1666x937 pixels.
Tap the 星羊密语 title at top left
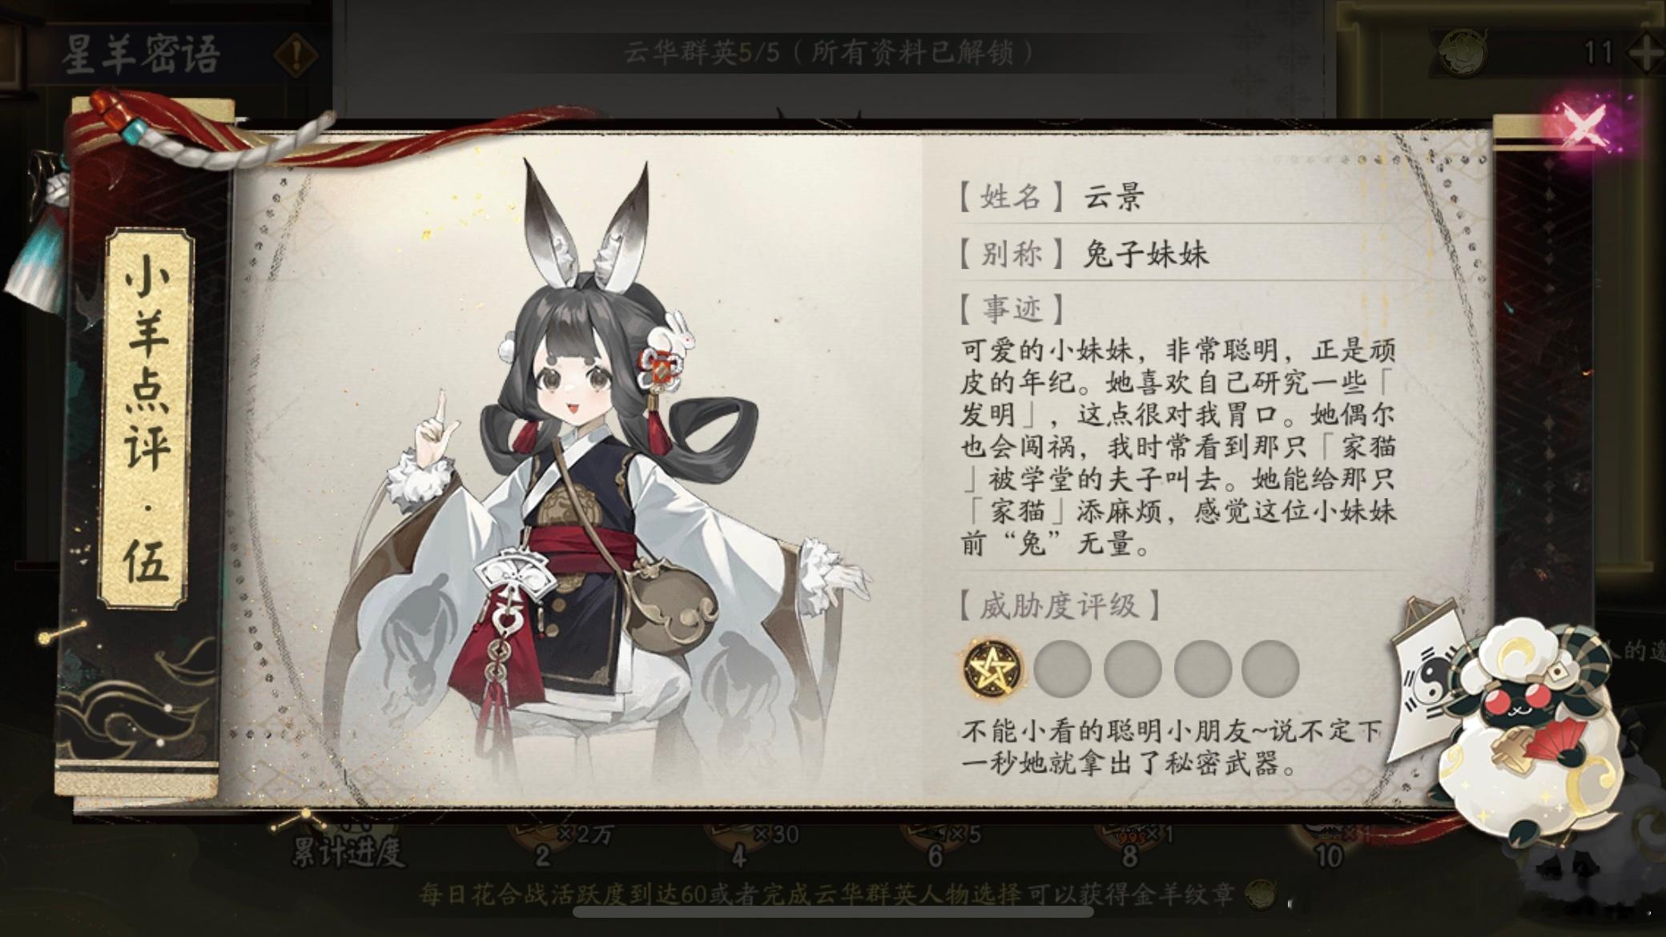[x=141, y=54]
